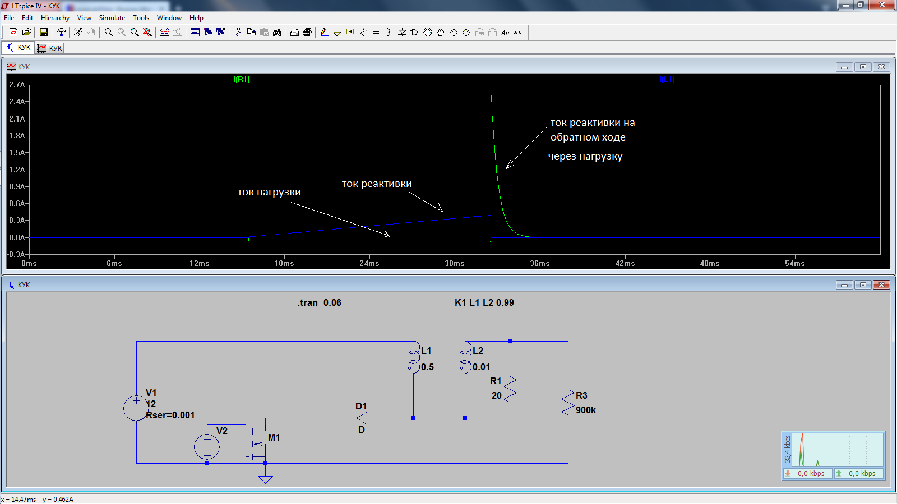
Task: Click the Zoom In magnifier icon
Action: [x=109, y=32]
